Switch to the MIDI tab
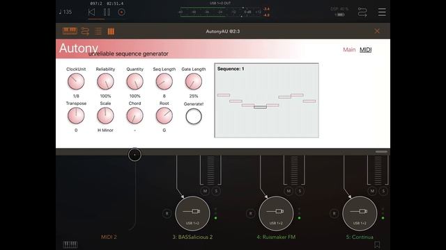 pos(365,49)
